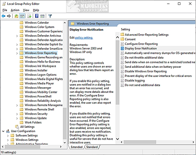
Task: Click the Export List toolbar icon
Action: [x=29, y=16]
